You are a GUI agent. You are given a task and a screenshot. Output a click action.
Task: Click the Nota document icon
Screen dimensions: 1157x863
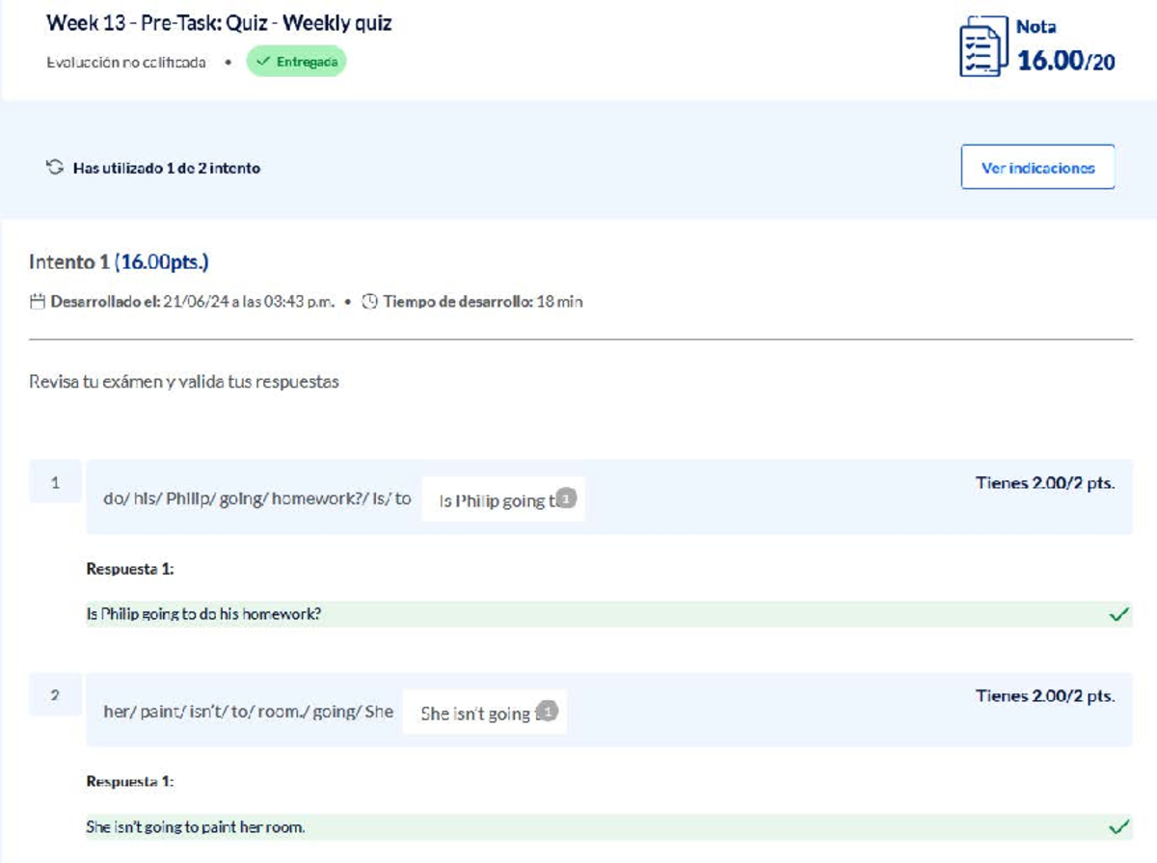(982, 45)
